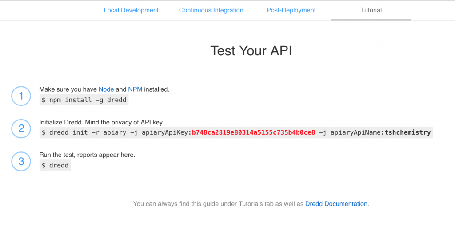Image resolution: width=455 pixels, height=225 pixels.
Task: Follow the NPM link
Action: [135, 89]
